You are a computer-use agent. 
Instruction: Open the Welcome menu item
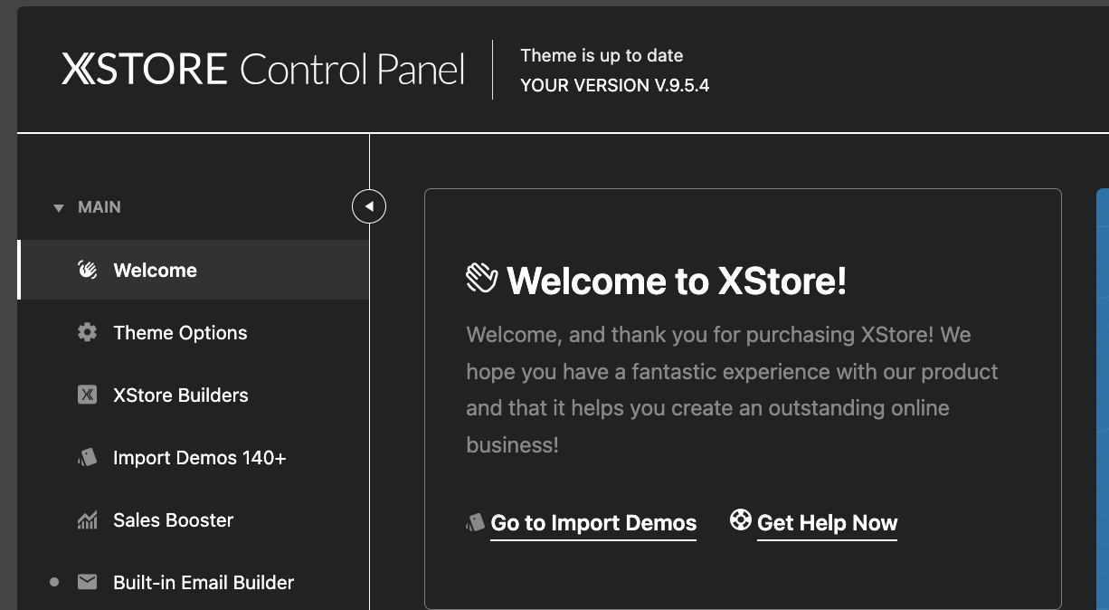pos(155,271)
